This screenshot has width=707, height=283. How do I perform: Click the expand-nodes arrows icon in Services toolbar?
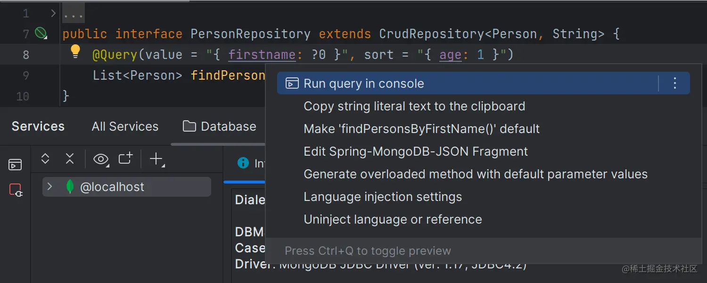(x=45, y=159)
